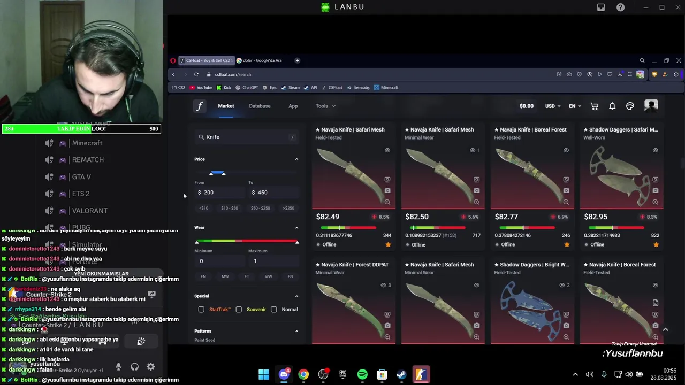
Task: Open the App page
Action: (293, 106)
